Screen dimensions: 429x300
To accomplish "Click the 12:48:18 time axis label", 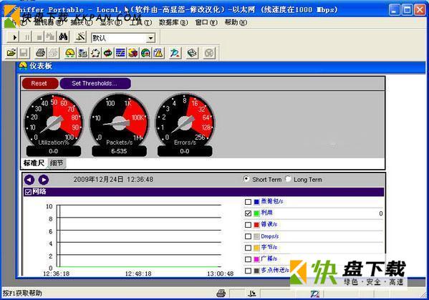I will tap(138, 274).
